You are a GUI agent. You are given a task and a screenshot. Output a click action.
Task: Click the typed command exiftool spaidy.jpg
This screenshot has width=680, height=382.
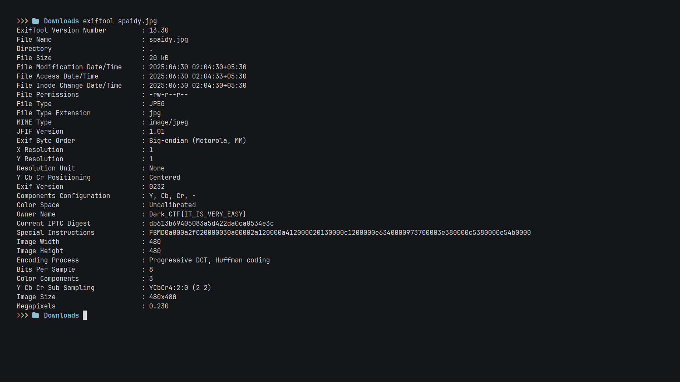(120, 21)
